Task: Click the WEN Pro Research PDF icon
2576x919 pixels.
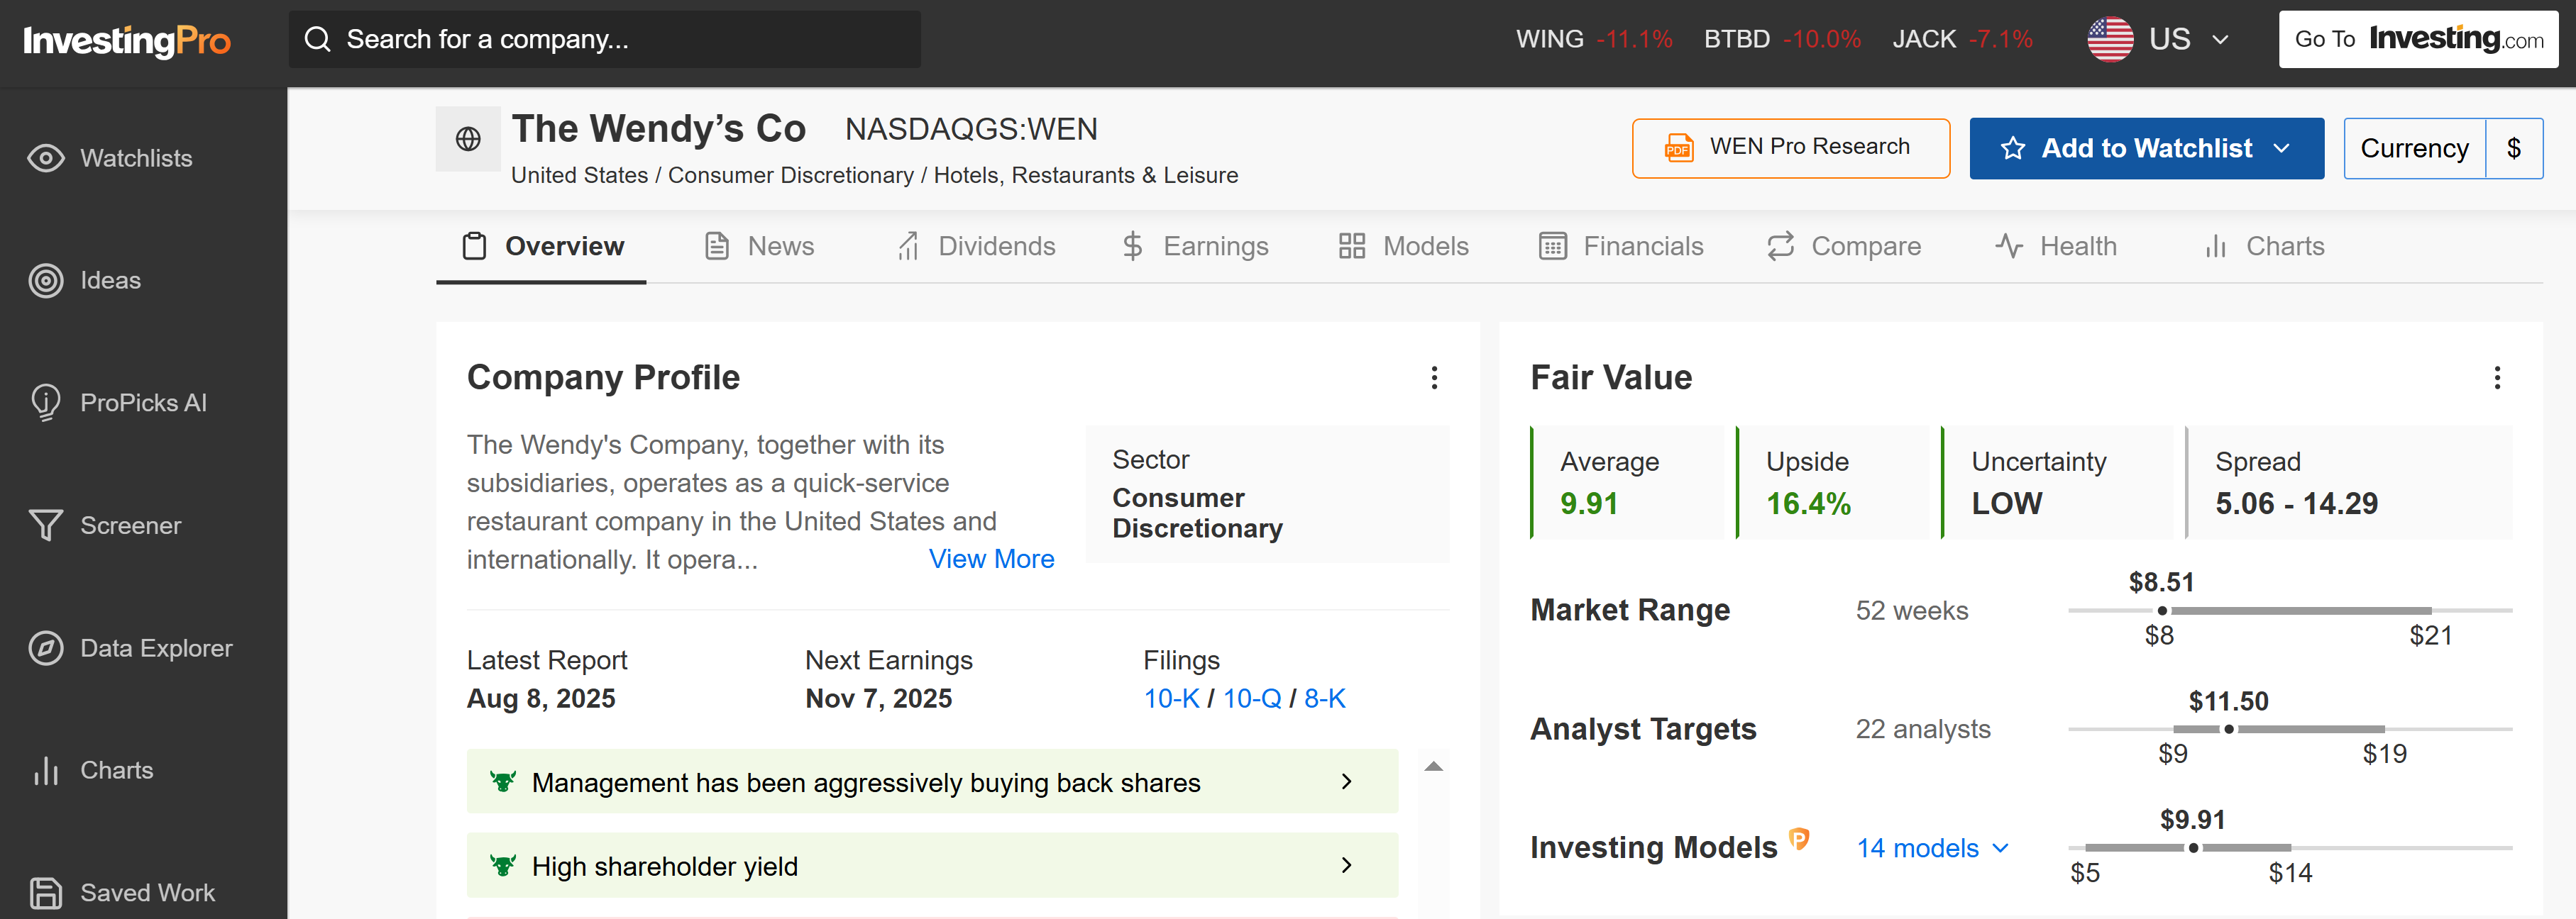Action: point(1681,147)
